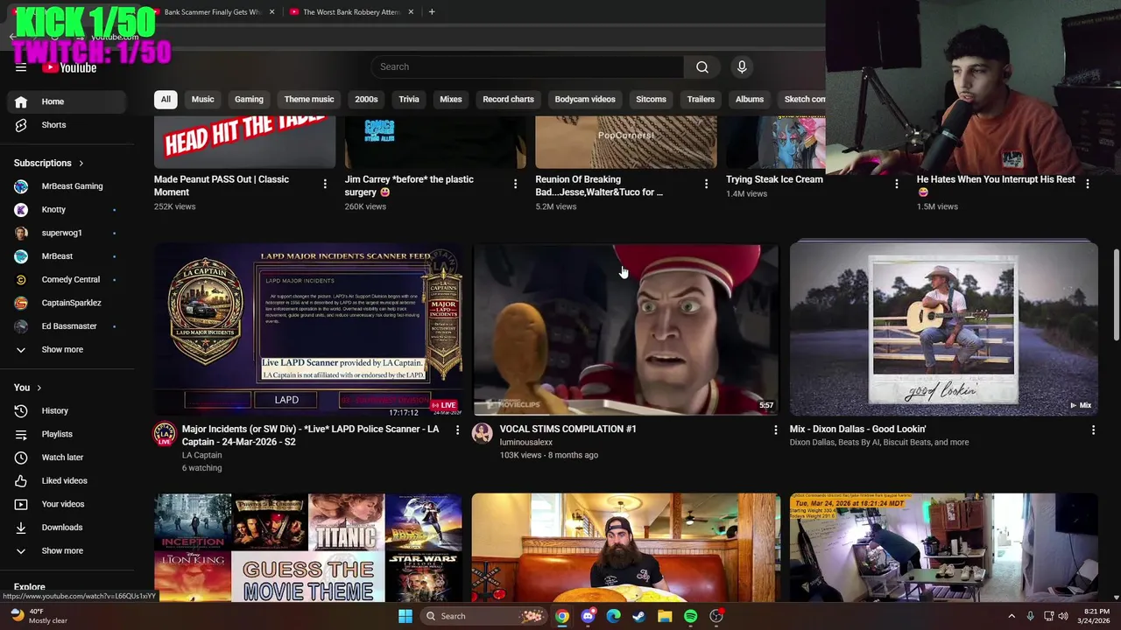The width and height of the screenshot is (1121, 630).
Task: Expand the You section Show more
Action: coord(67,551)
